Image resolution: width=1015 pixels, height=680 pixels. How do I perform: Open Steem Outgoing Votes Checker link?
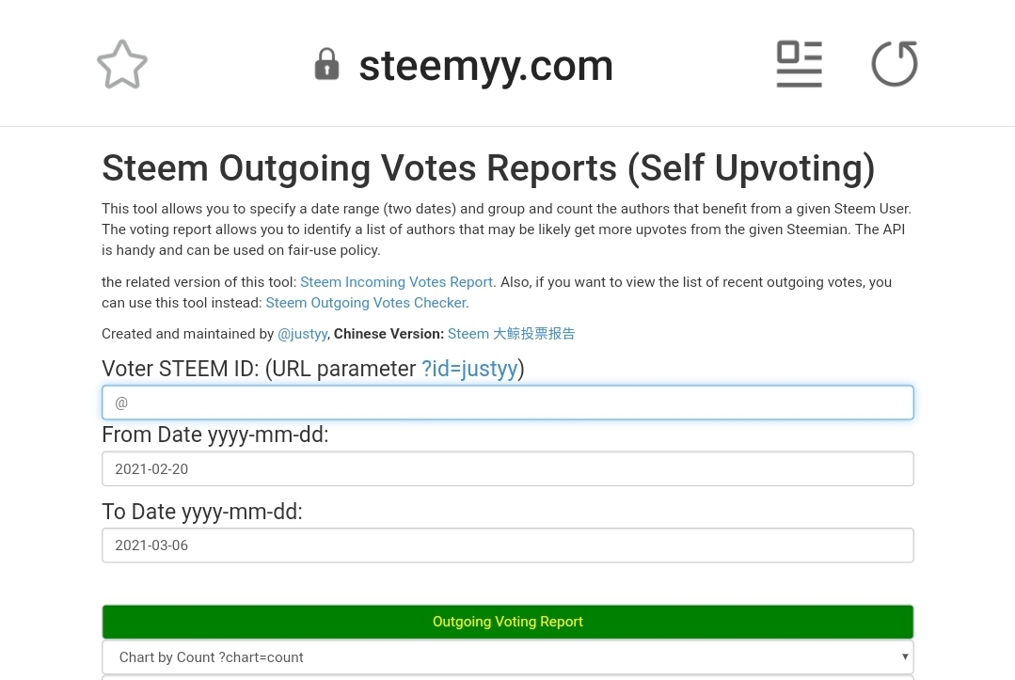(x=366, y=303)
